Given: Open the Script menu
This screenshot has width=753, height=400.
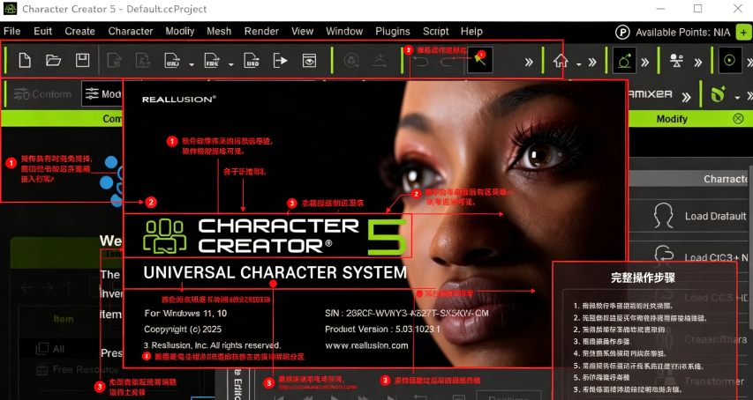Looking at the screenshot, I should tap(435, 32).
